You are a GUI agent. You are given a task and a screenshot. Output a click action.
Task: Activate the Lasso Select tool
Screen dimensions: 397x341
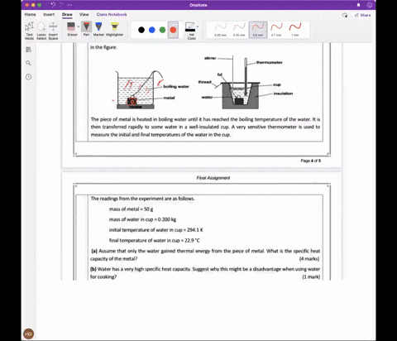point(41,31)
